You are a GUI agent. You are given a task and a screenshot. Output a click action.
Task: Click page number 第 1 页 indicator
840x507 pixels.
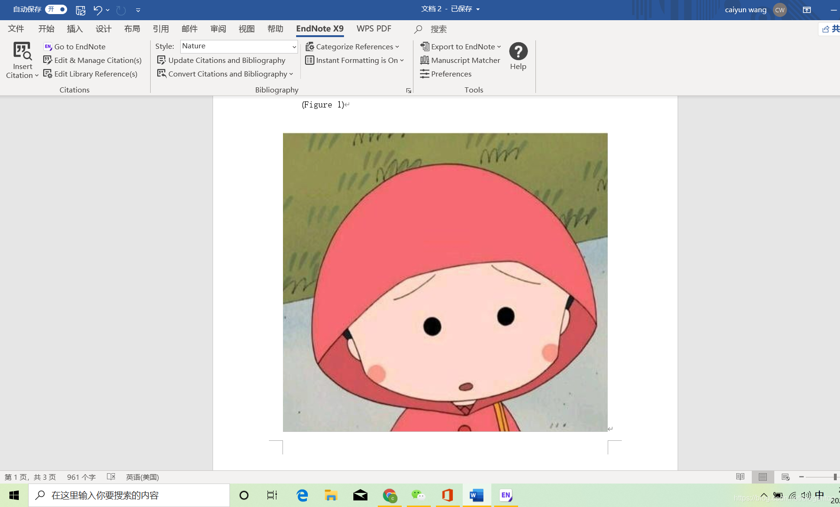coord(30,477)
